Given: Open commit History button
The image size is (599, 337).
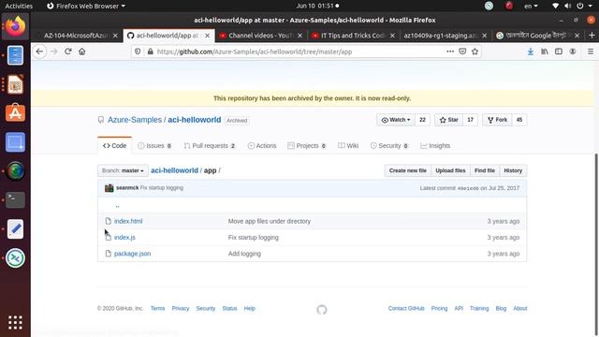Looking at the screenshot, I should 513,170.
